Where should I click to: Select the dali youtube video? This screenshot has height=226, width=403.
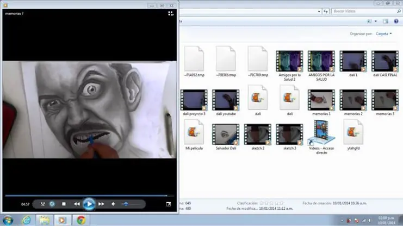(226, 102)
